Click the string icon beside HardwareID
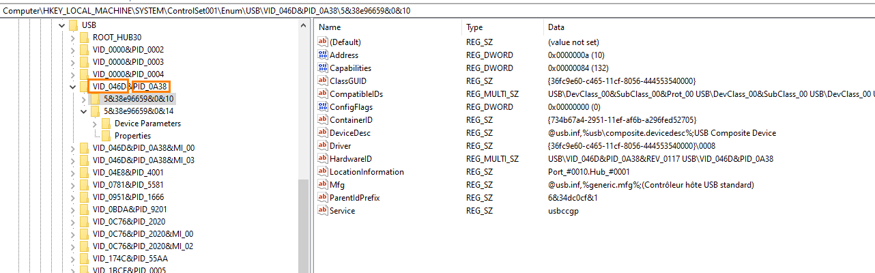This screenshot has width=875, height=273. 323,159
